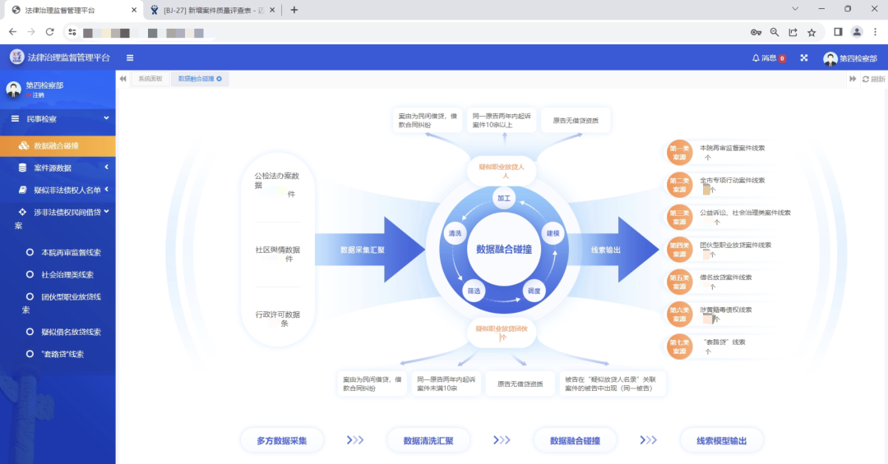Click the 第四类案源 orange circle
888x464 pixels.
tap(679, 250)
